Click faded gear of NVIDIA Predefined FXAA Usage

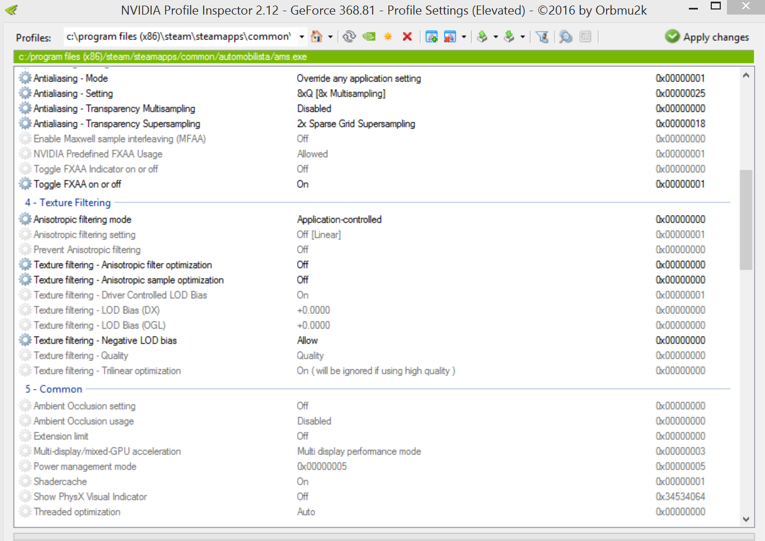pyautogui.click(x=25, y=153)
